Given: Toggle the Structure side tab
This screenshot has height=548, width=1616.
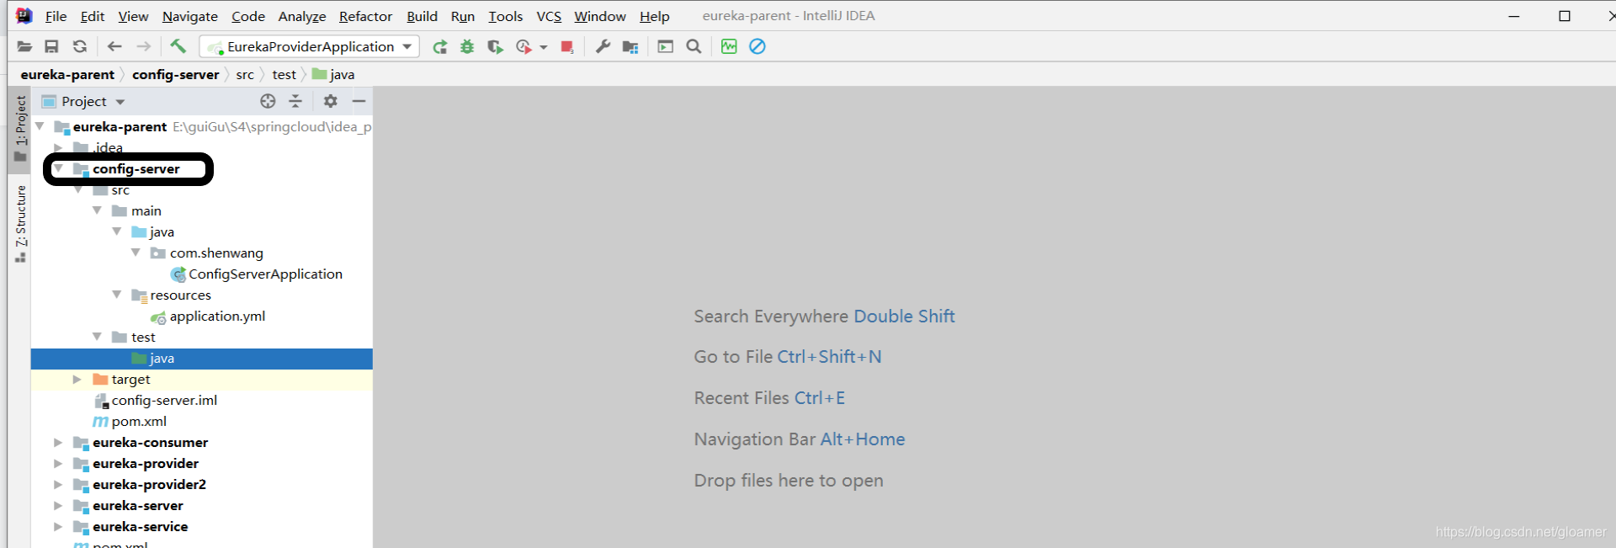Looking at the screenshot, I should (x=20, y=224).
